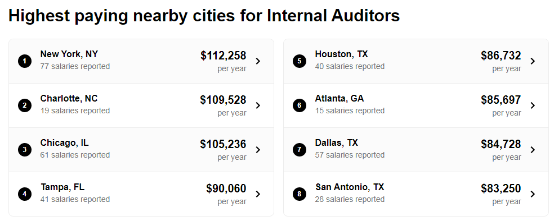
Task: Click the rank 2 badge for Charlotte
Action: 25,105
